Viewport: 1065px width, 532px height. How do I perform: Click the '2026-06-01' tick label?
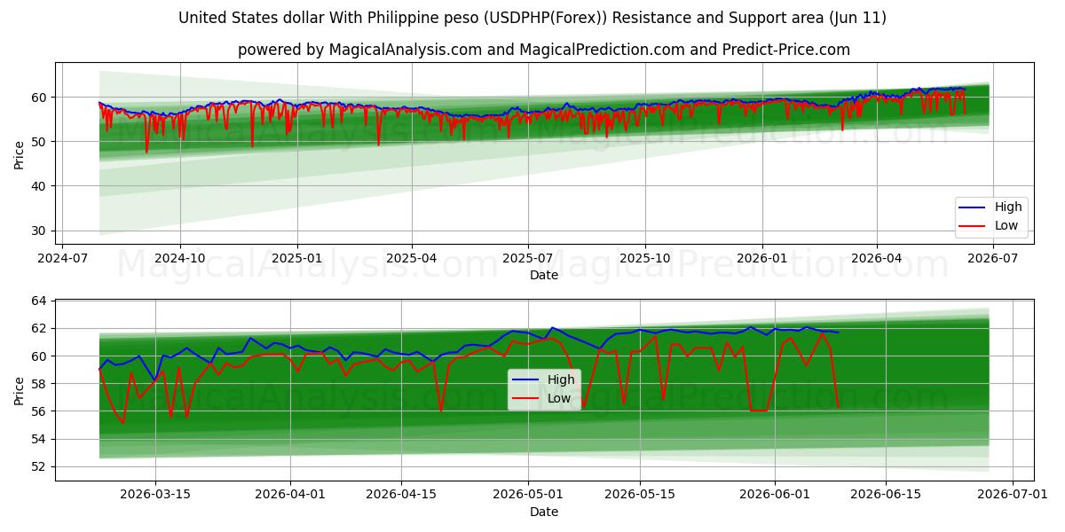[775, 494]
